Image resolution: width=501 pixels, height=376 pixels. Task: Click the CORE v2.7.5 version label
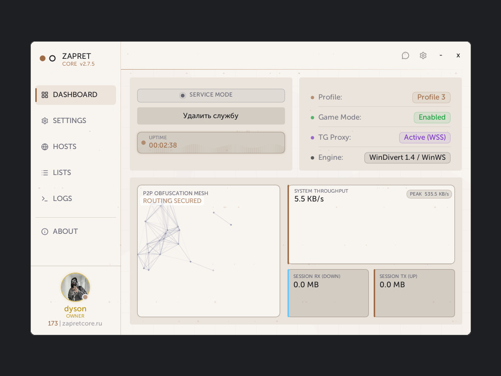[78, 64]
